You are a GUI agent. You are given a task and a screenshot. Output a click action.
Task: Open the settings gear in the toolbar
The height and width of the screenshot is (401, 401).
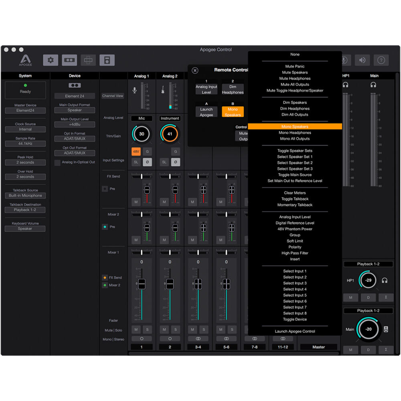tap(51, 60)
